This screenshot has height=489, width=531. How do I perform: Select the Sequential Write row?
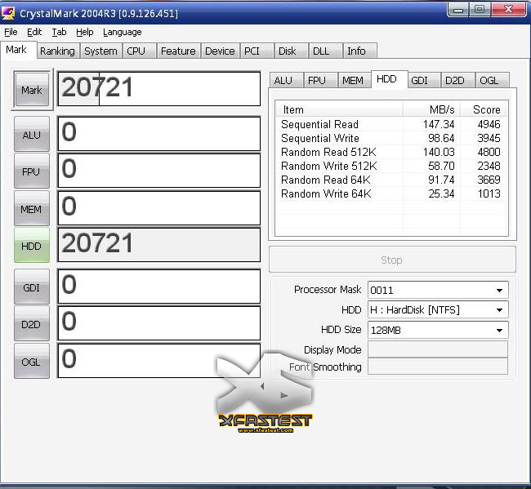[391, 138]
